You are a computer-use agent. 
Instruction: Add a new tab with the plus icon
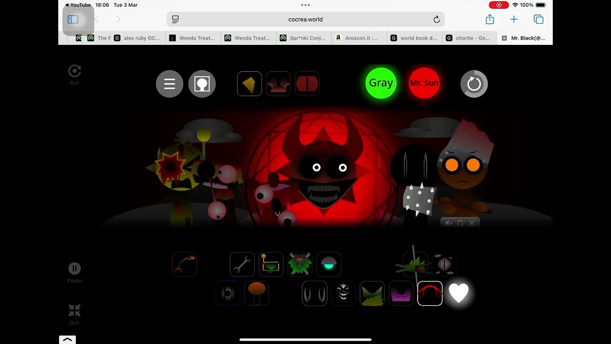point(514,19)
